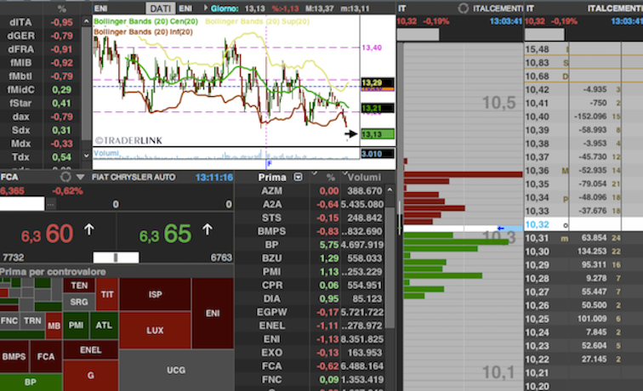
Task: Click the refresh icon beside ITALCEMENTI title
Action: [x=464, y=8]
